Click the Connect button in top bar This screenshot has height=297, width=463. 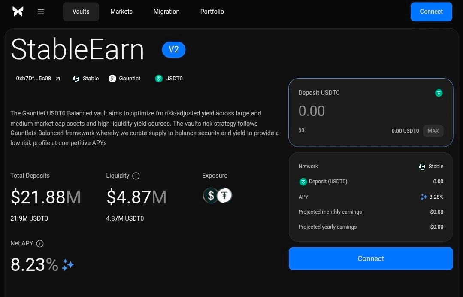tap(431, 12)
